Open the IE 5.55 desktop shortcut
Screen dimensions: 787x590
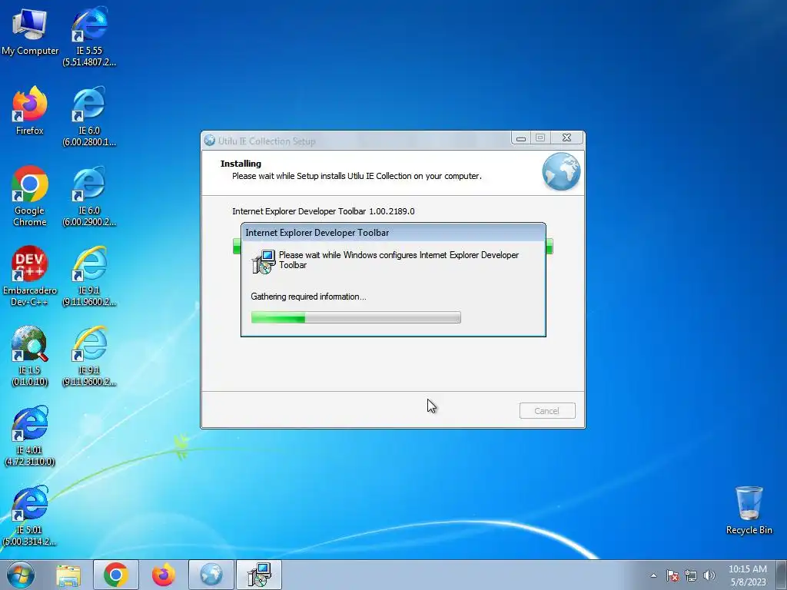89,36
